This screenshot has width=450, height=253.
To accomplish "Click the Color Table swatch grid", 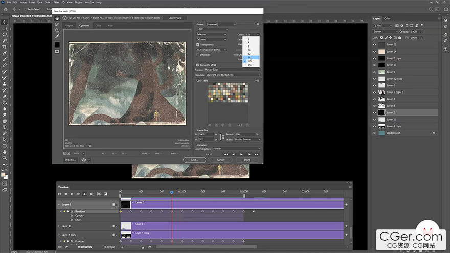I will pyautogui.click(x=228, y=93).
